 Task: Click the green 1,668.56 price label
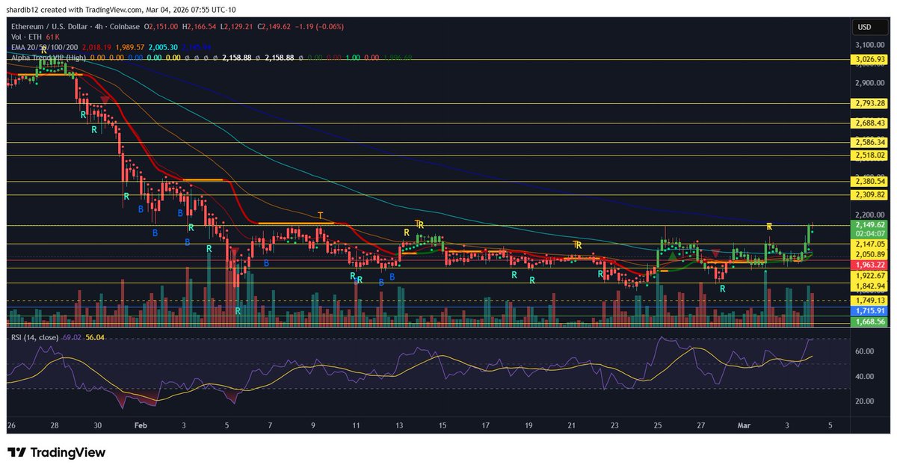point(870,321)
